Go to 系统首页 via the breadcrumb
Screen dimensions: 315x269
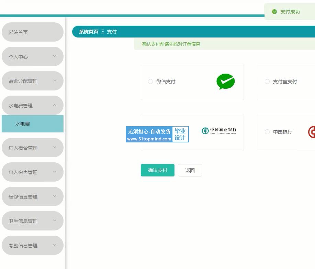click(89, 32)
